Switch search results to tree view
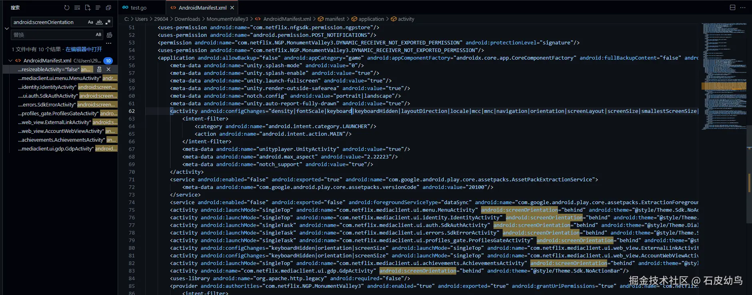The height and width of the screenshot is (295, 752). click(x=98, y=8)
